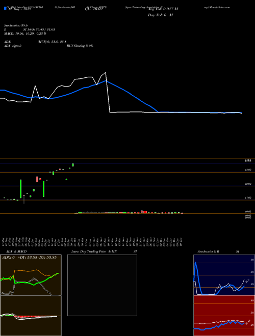Click the Stochastics: 38.6 reading
The height and width of the screenshot is (336, 255).
click(16, 25)
